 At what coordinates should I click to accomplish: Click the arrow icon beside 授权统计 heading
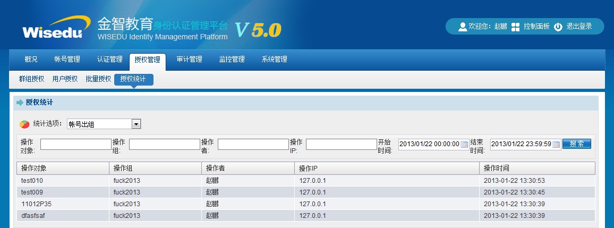click(x=20, y=103)
